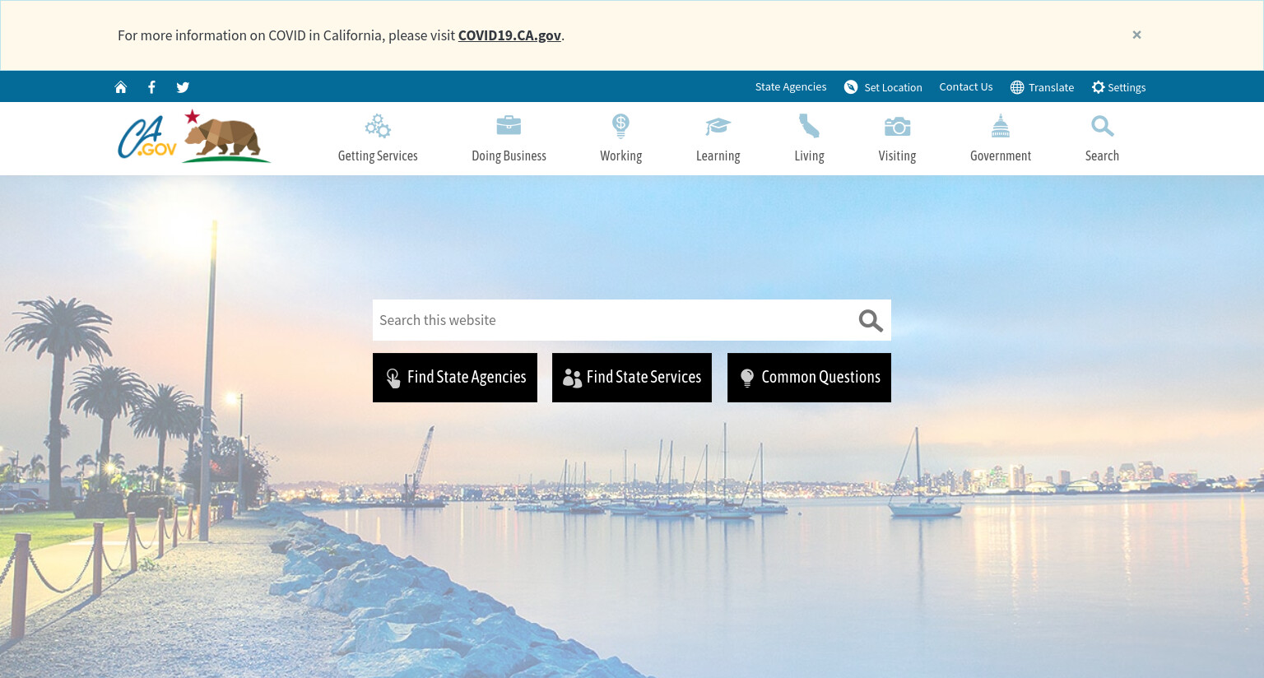Open the Learning menu label

pyautogui.click(x=718, y=156)
